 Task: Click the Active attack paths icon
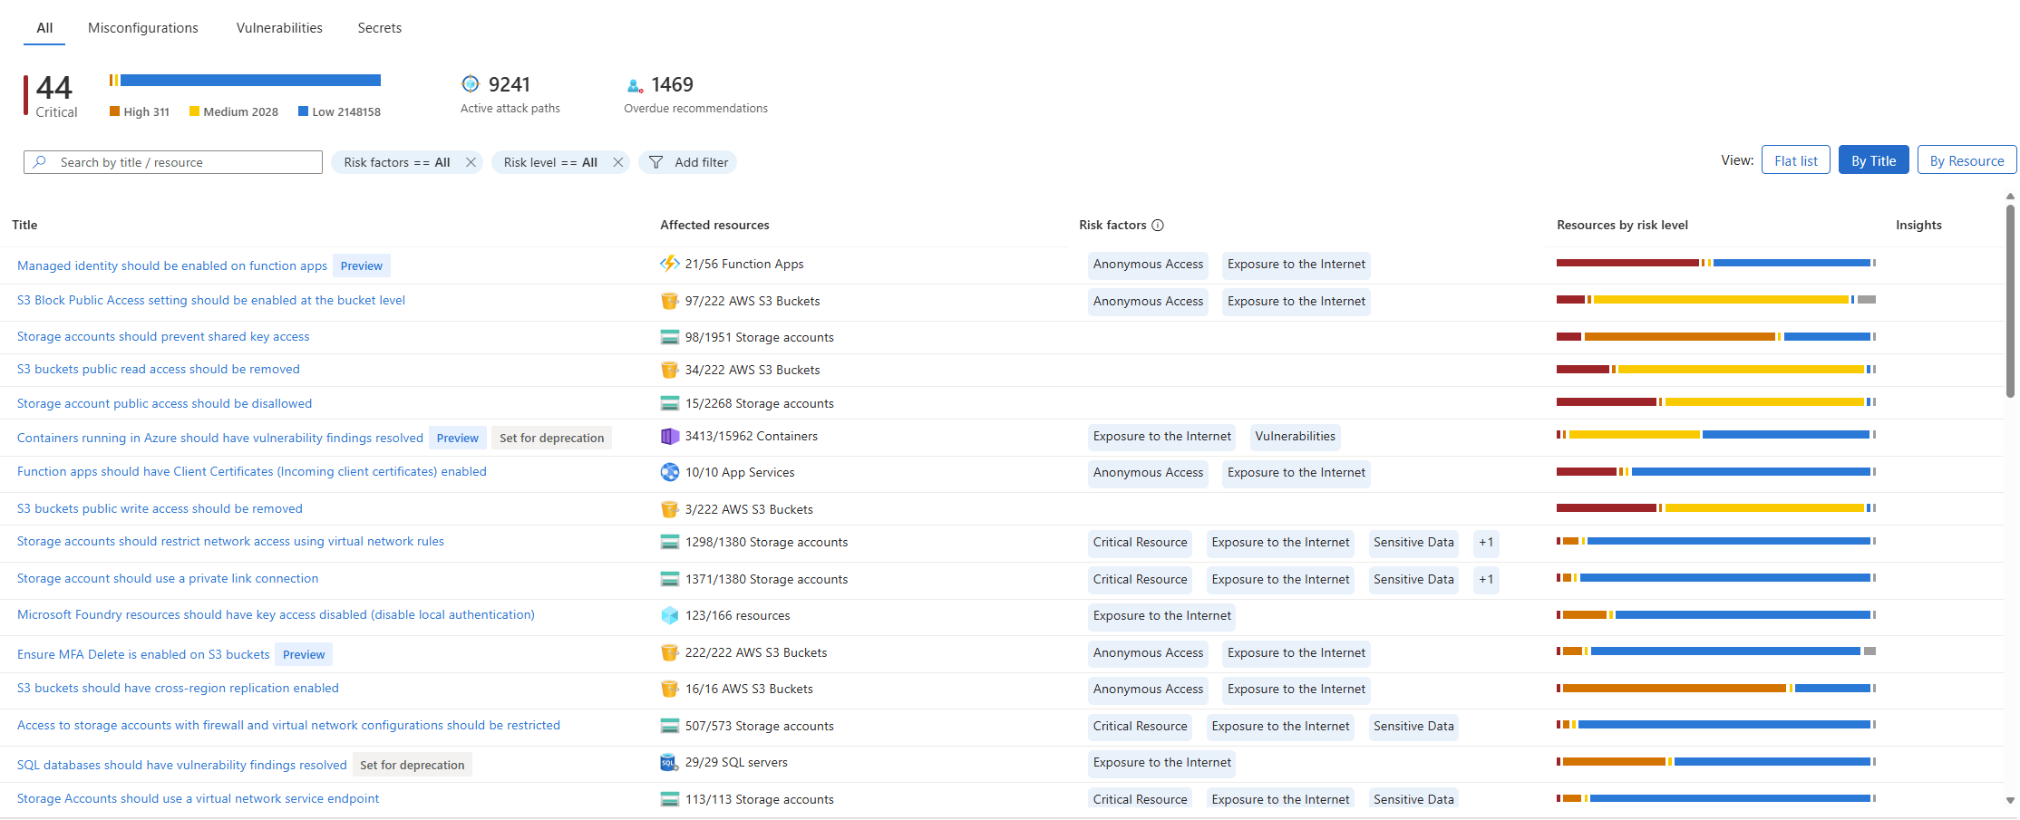tap(470, 84)
